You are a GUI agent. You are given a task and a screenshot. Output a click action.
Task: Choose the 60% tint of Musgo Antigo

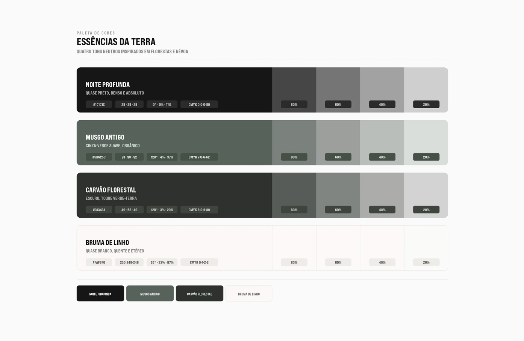click(x=338, y=142)
